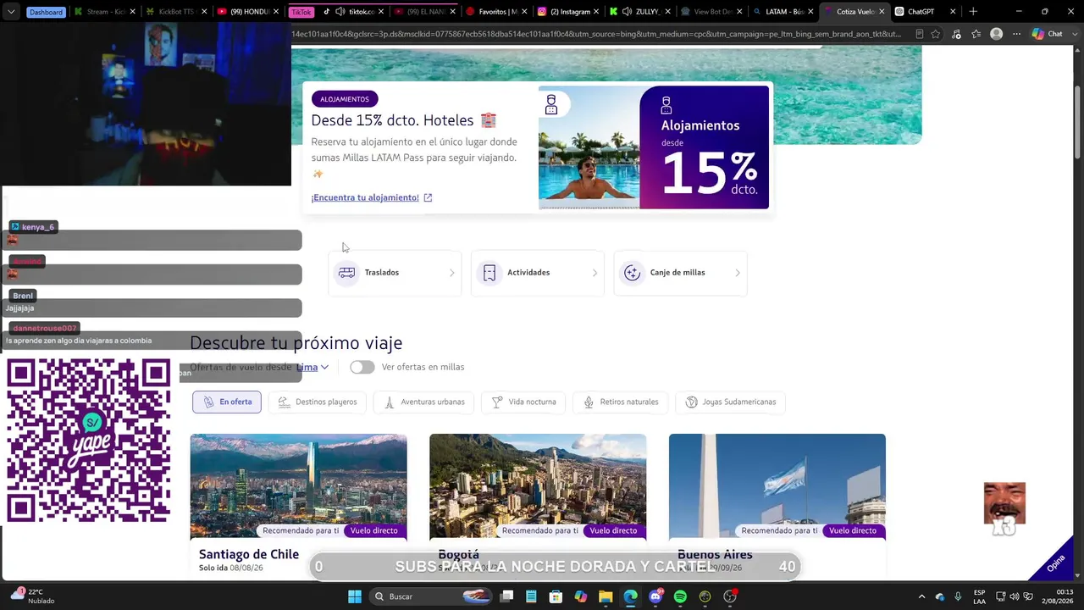Click the Opina feedback corner button
Viewport: 1084px width, 610px height.
[x=1057, y=563]
